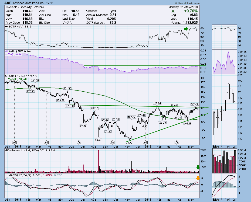
Task: Click the 169.10 price peak label
Action: [x=35, y=80]
